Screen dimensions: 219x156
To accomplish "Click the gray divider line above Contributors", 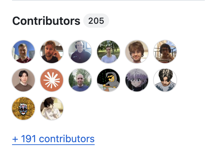I will click(108, 0).
